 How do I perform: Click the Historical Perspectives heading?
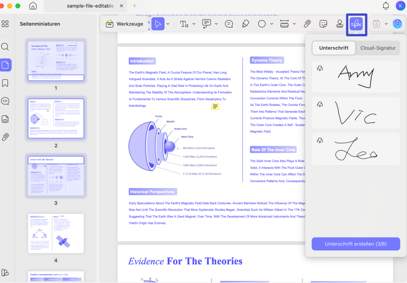pos(152,192)
